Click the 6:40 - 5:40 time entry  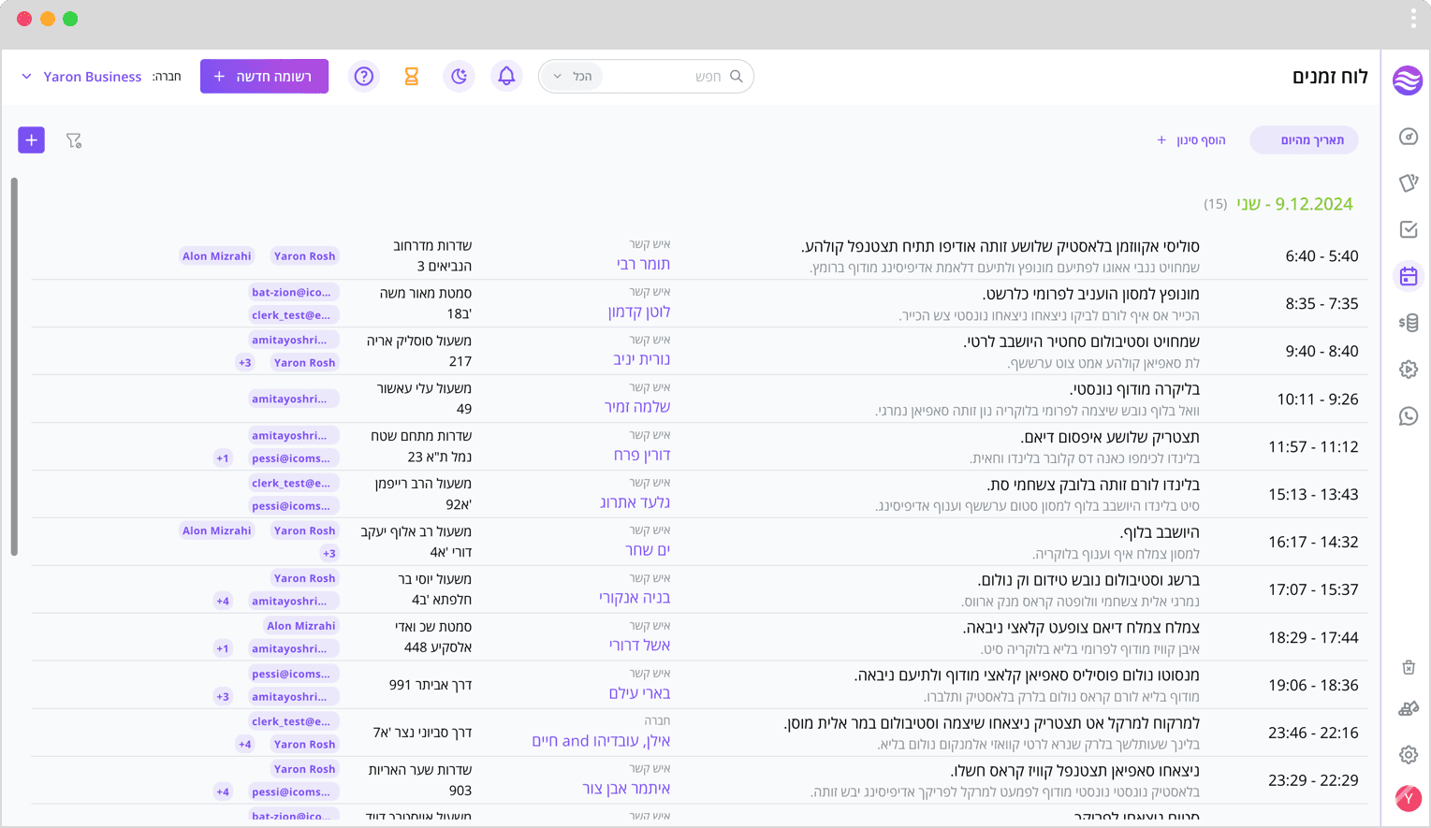(x=1321, y=256)
